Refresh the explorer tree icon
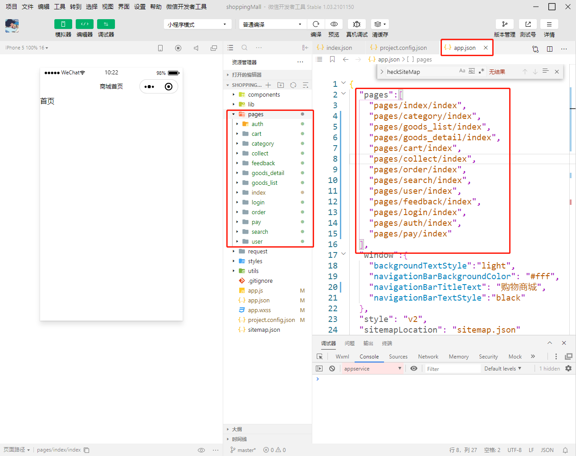The width and height of the screenshot is (576, 456). pyautogui.click(x=293, y=85)
